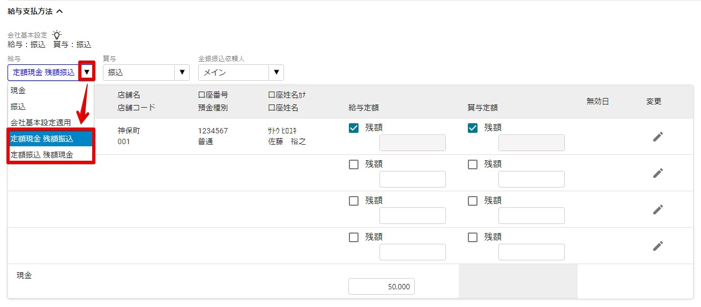The image size is (701, 307).
Task: Choose 定額現金 残額振込 option in list
Action: pyautogui.click(x=51, y=139)
